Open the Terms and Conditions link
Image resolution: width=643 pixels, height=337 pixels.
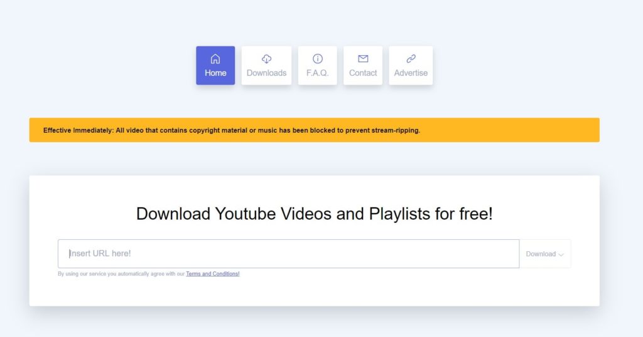[x=213, y=274]
